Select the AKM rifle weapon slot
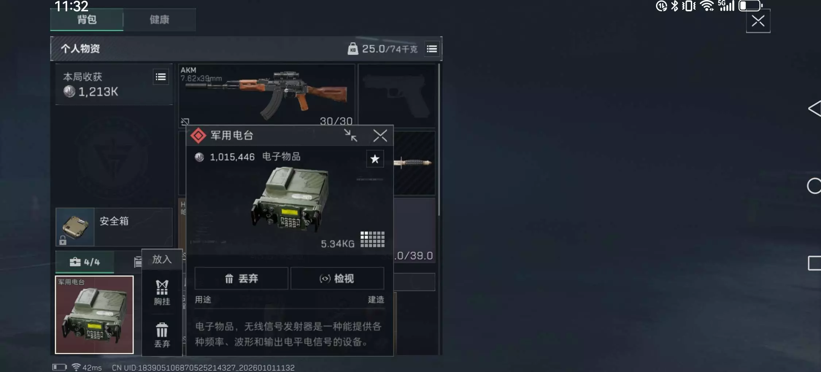The height and width of the screenshot is (372, 821). tap(266, 96)
